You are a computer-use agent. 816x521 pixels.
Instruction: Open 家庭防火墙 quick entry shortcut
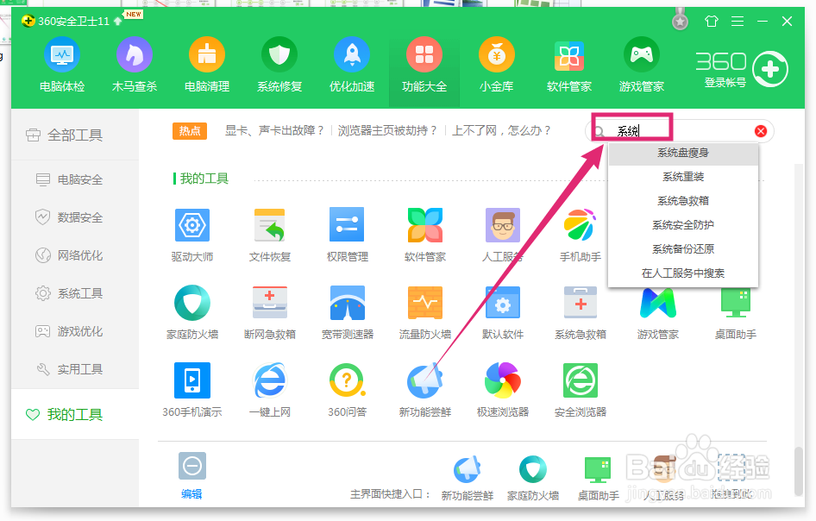pos(533,479)
